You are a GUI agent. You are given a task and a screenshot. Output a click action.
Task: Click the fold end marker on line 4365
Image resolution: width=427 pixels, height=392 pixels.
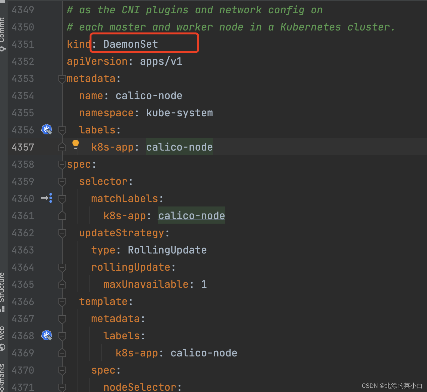(x=62, y=284)
